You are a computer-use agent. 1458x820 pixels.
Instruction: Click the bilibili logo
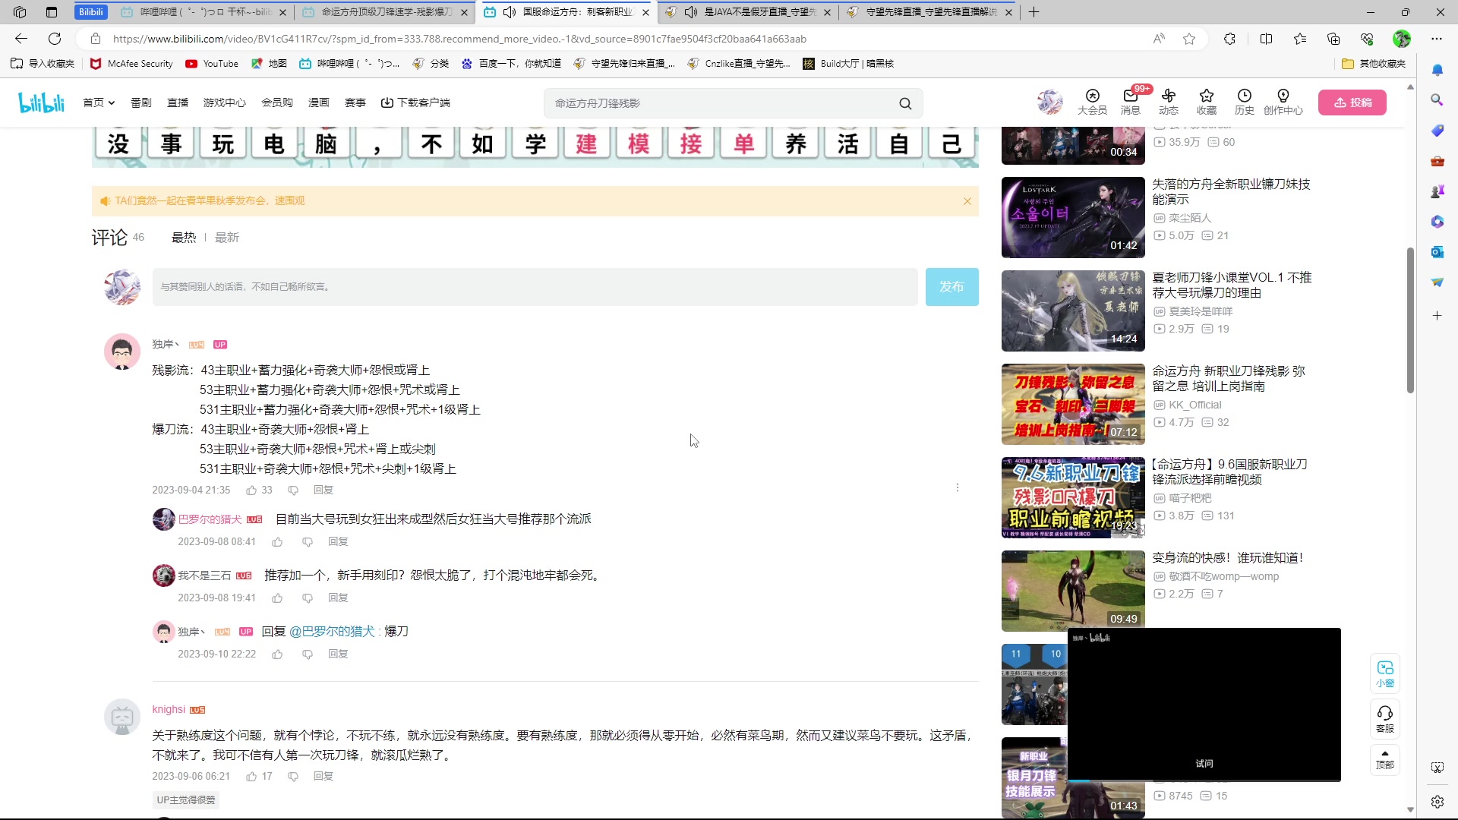(41, 102)
